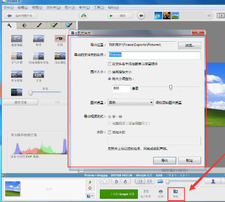Click the 导出 export folder icon at bottom
Image resolution: width=225 pixels, height=202 pixels.
click(x=176, y=191)
